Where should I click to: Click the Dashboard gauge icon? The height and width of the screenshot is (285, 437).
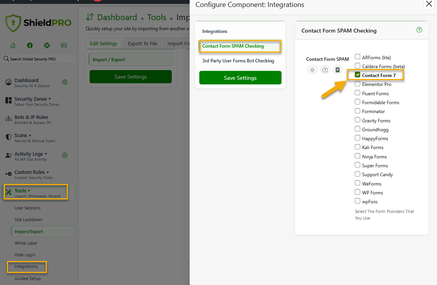click(x=9, y=82)
